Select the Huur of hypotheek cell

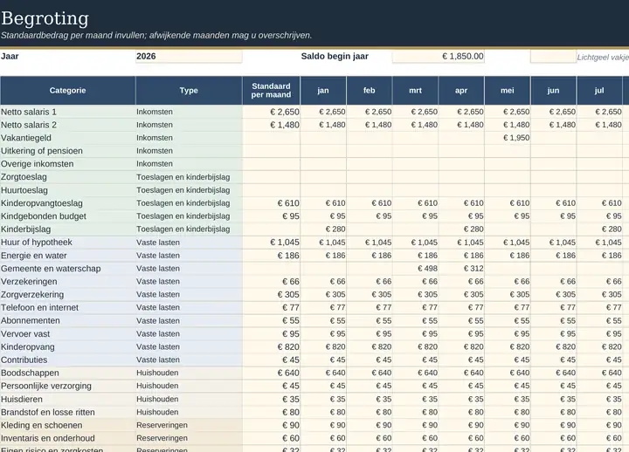(68, 243)
